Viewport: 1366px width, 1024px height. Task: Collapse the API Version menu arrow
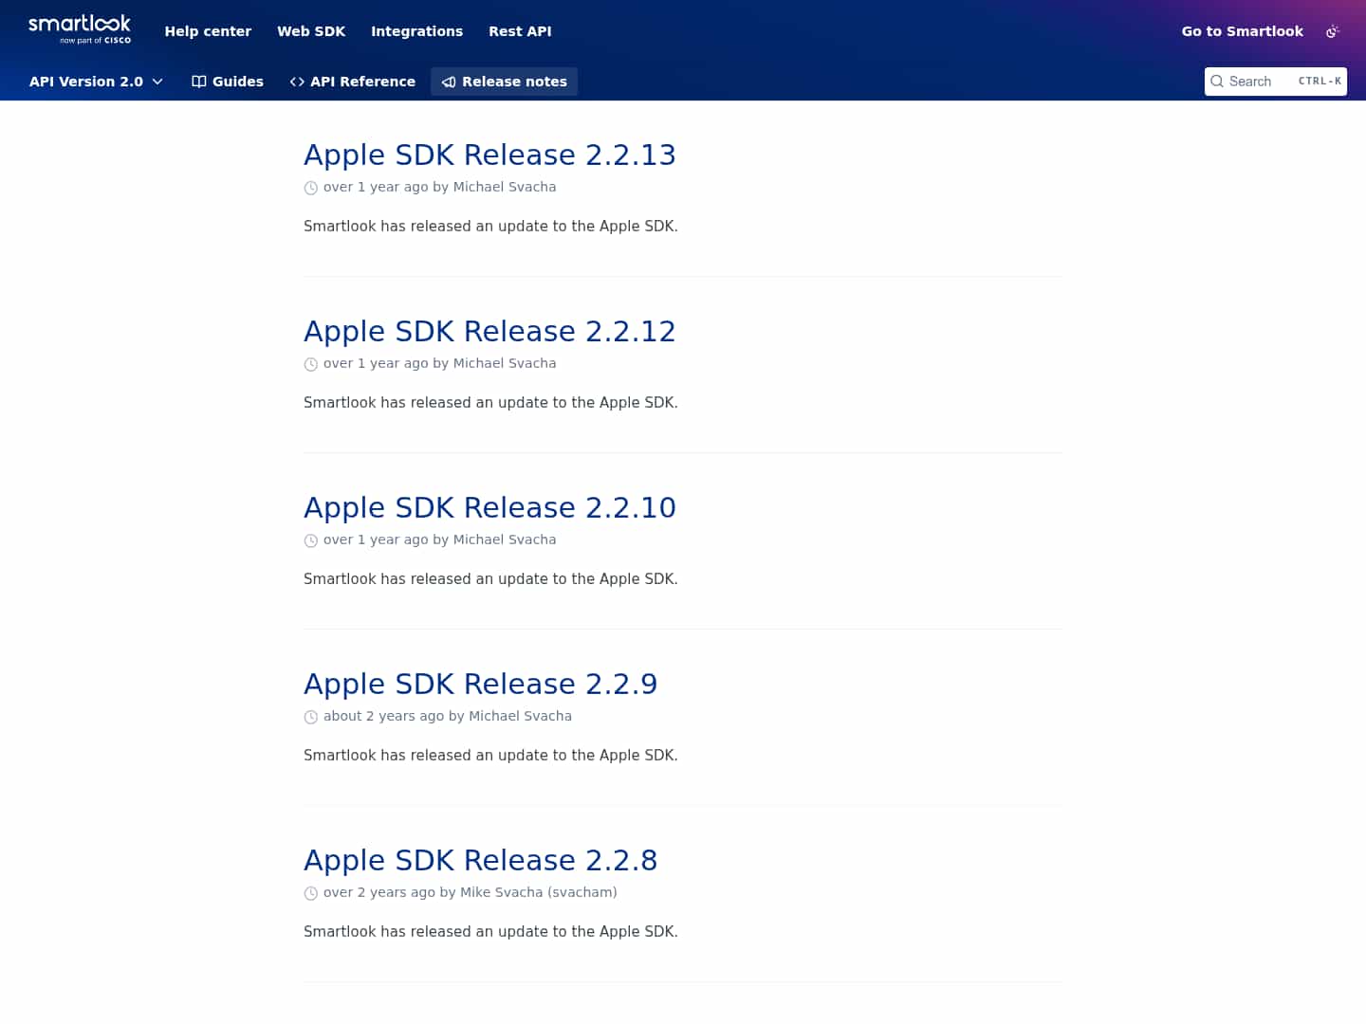click(x=157, y=82)
